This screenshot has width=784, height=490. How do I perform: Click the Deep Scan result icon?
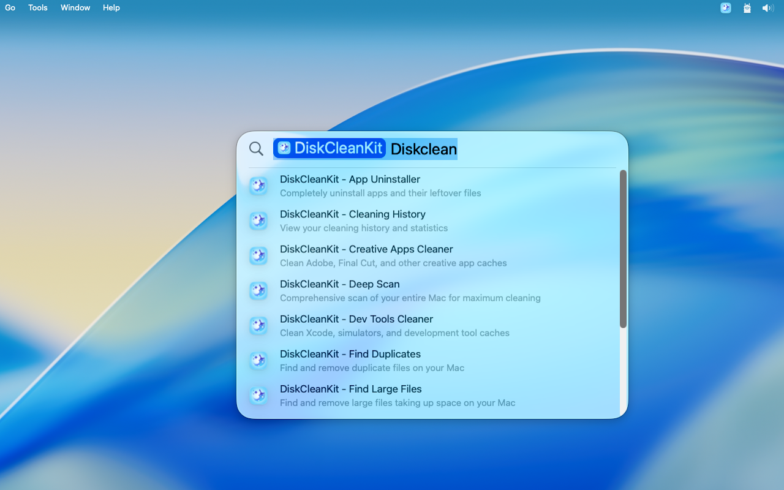tap(258, 290)
